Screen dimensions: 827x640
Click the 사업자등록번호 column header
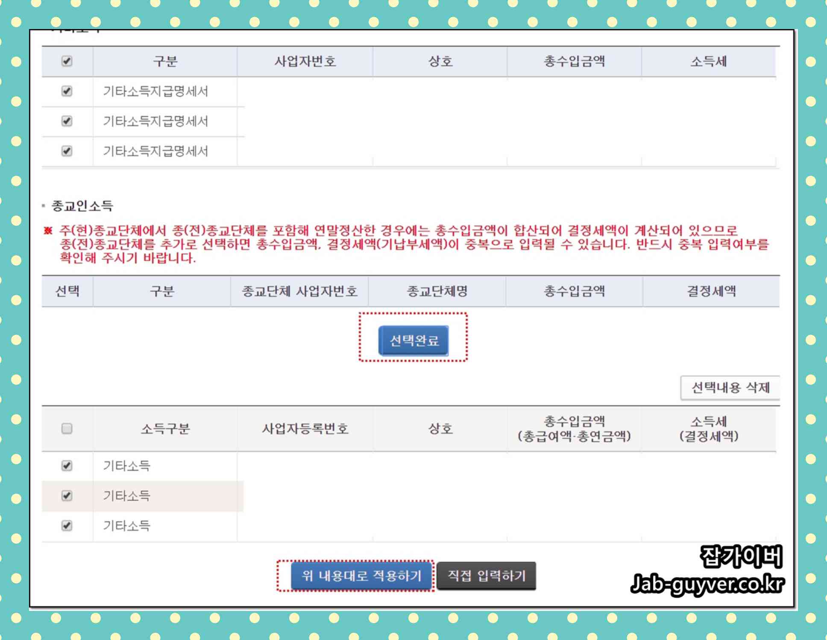coord(305,428)
